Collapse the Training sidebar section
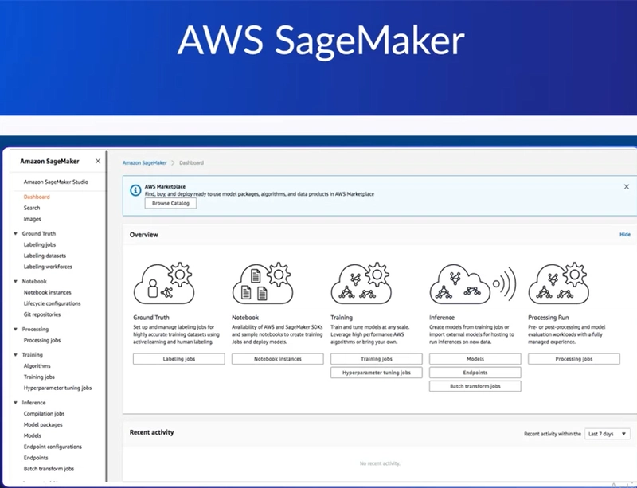637x488 pixels. pos(15,355)
